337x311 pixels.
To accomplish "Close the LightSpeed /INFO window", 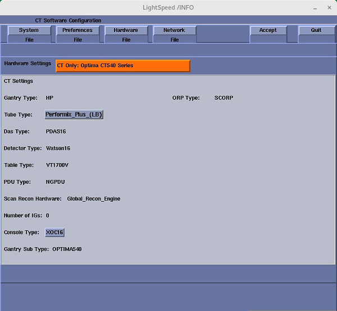I will click(327, 8).
